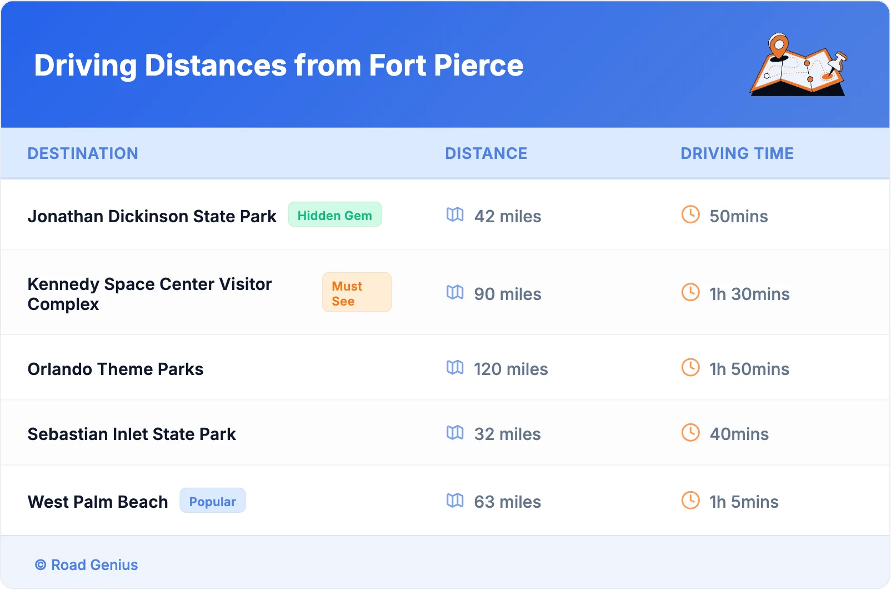The height and width of the screenshot is (590, 891).
Task: Click the 1h 50mins driving time
Action: (749, 369)
